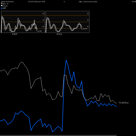Click the 'Daily Stochastics' title text
Viewport: 136px width, 136px height.
point(7,2)
